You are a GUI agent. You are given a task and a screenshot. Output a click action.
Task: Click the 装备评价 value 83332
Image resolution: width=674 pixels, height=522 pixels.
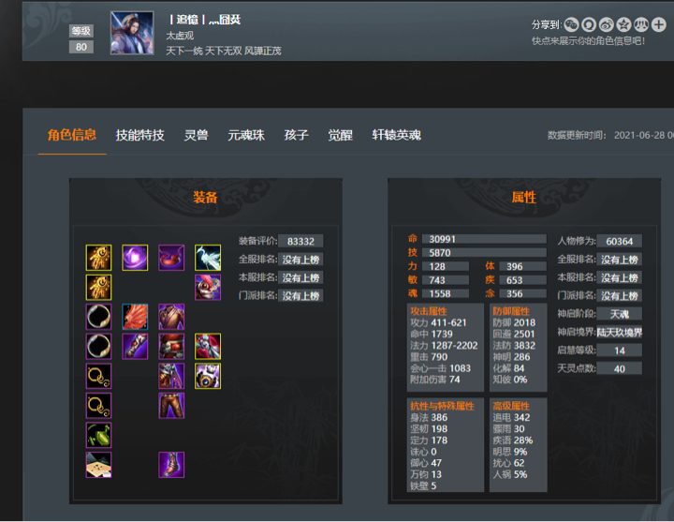click(x=300, y=241)
